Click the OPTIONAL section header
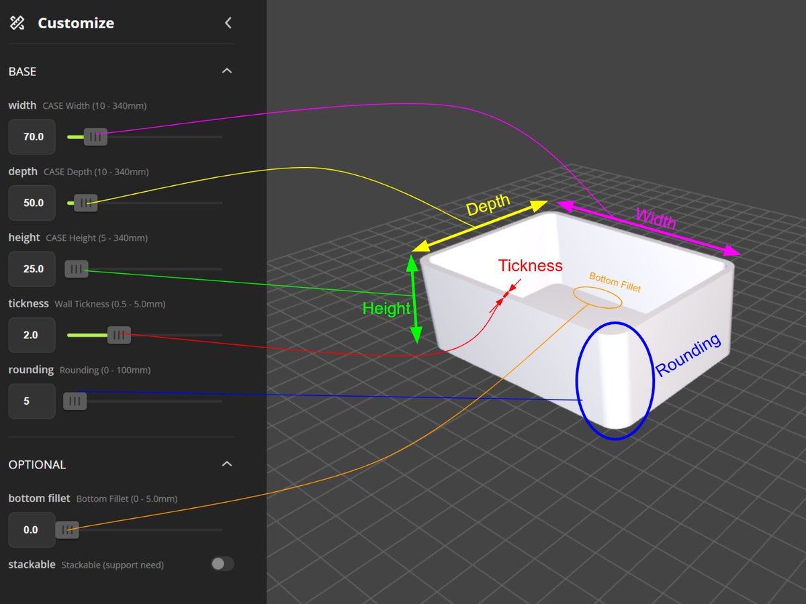Viewport: 806px width, 604px height. [x=37, y=464]
